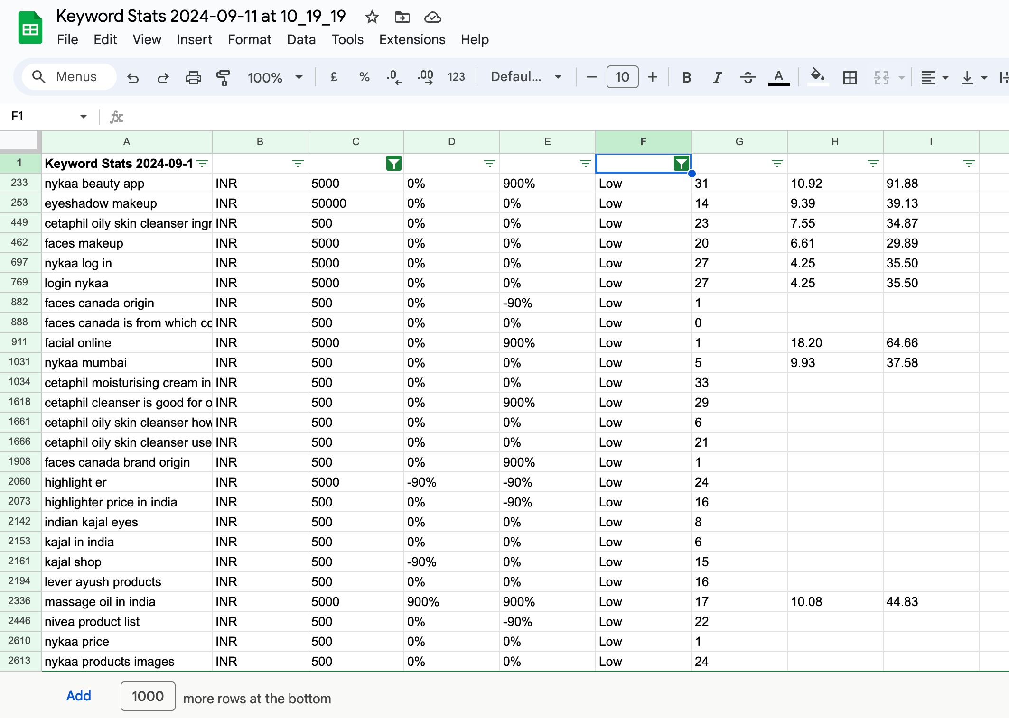Click the formula bar fx icon

coord(116,117)
